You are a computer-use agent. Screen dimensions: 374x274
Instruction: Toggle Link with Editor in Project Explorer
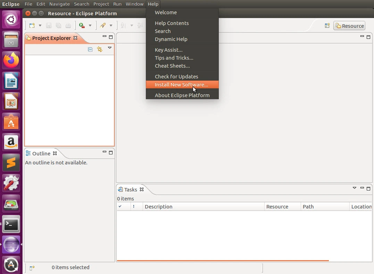tap(100, 50)
